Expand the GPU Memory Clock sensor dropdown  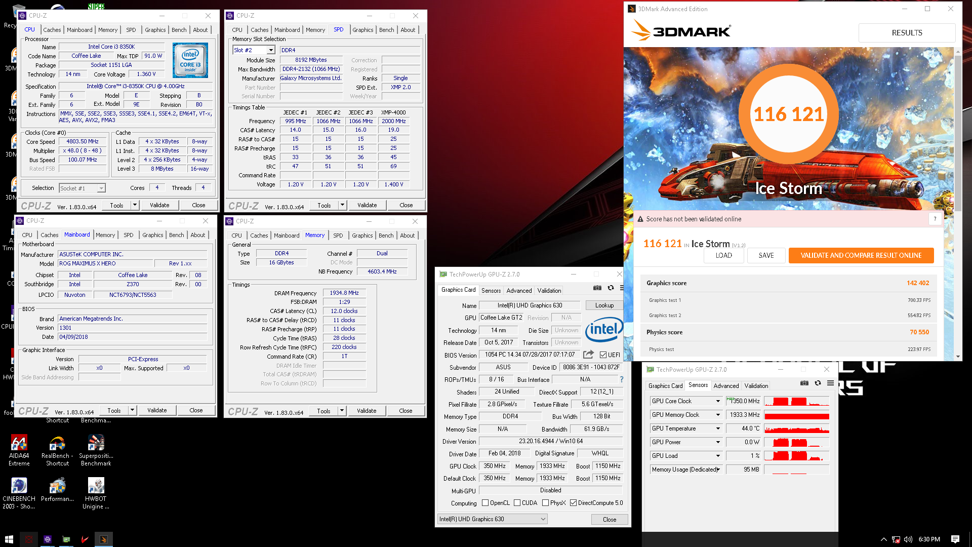point(717,415)
